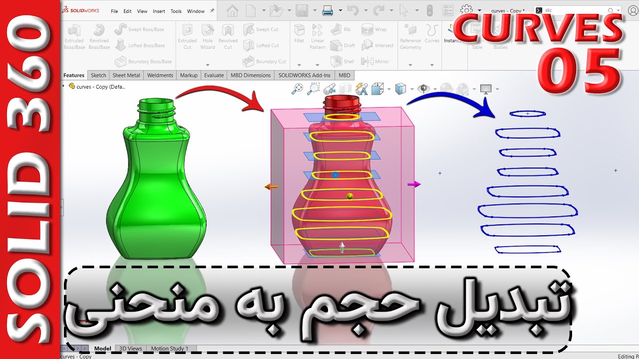This screenshot has height=359, width=639.
Task: Select the Intersect tool
Action: point(377,45)
